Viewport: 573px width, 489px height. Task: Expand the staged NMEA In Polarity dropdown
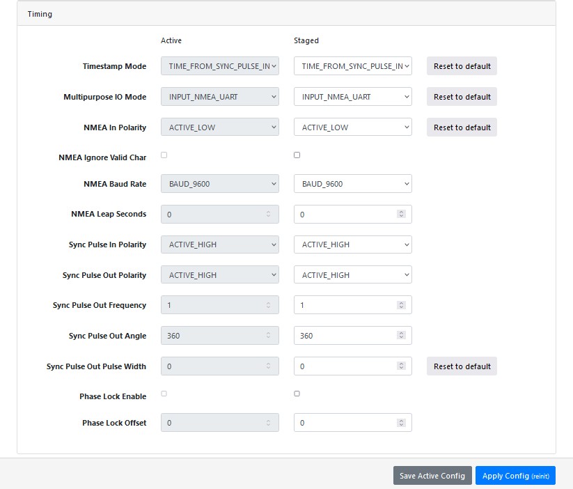[x=352, y=127]
